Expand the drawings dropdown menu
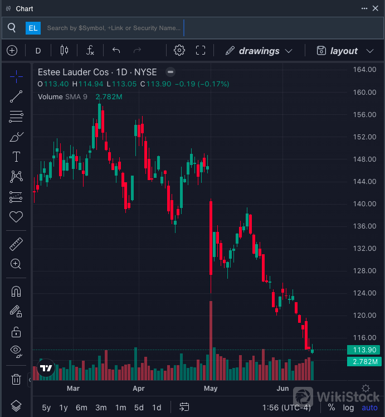The height and width of the screenshot is (417, 385). point(259,51)
